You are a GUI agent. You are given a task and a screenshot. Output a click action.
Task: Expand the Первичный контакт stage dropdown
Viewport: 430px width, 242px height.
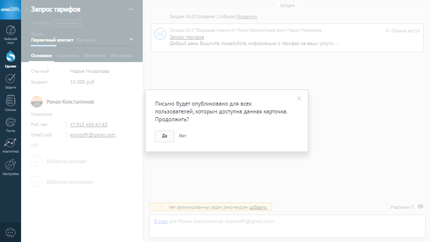[131, 39]
